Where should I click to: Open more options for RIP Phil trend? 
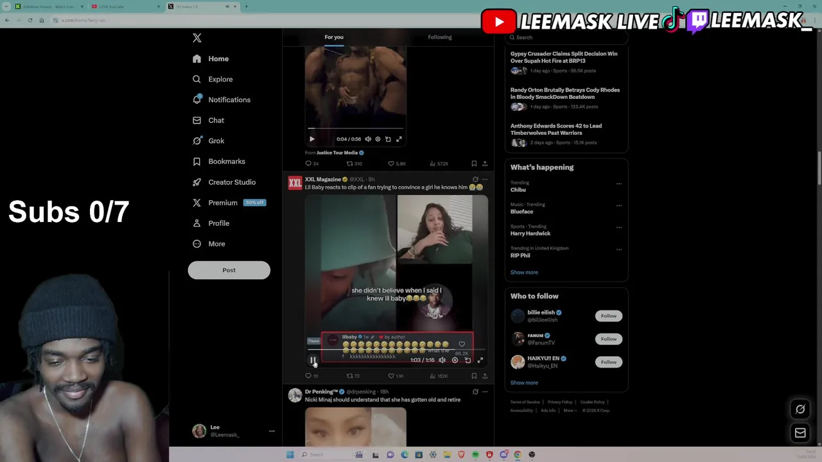619,249
